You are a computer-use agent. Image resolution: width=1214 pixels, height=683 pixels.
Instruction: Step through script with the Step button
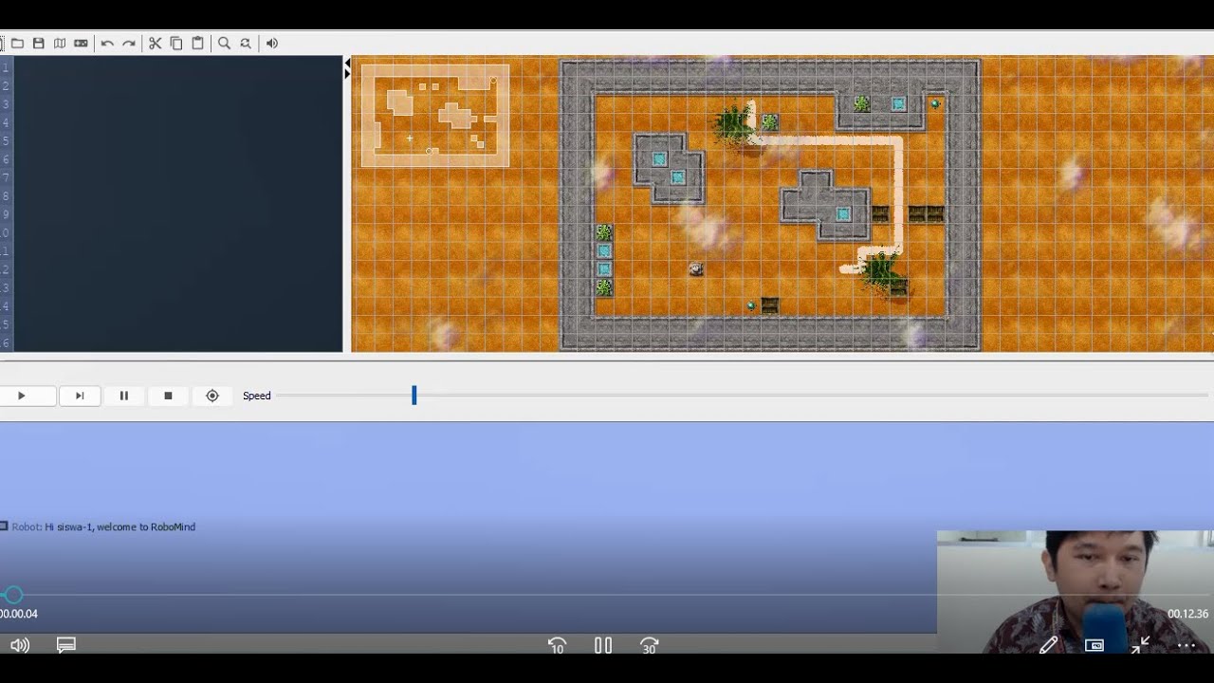[x=80, y=396]
